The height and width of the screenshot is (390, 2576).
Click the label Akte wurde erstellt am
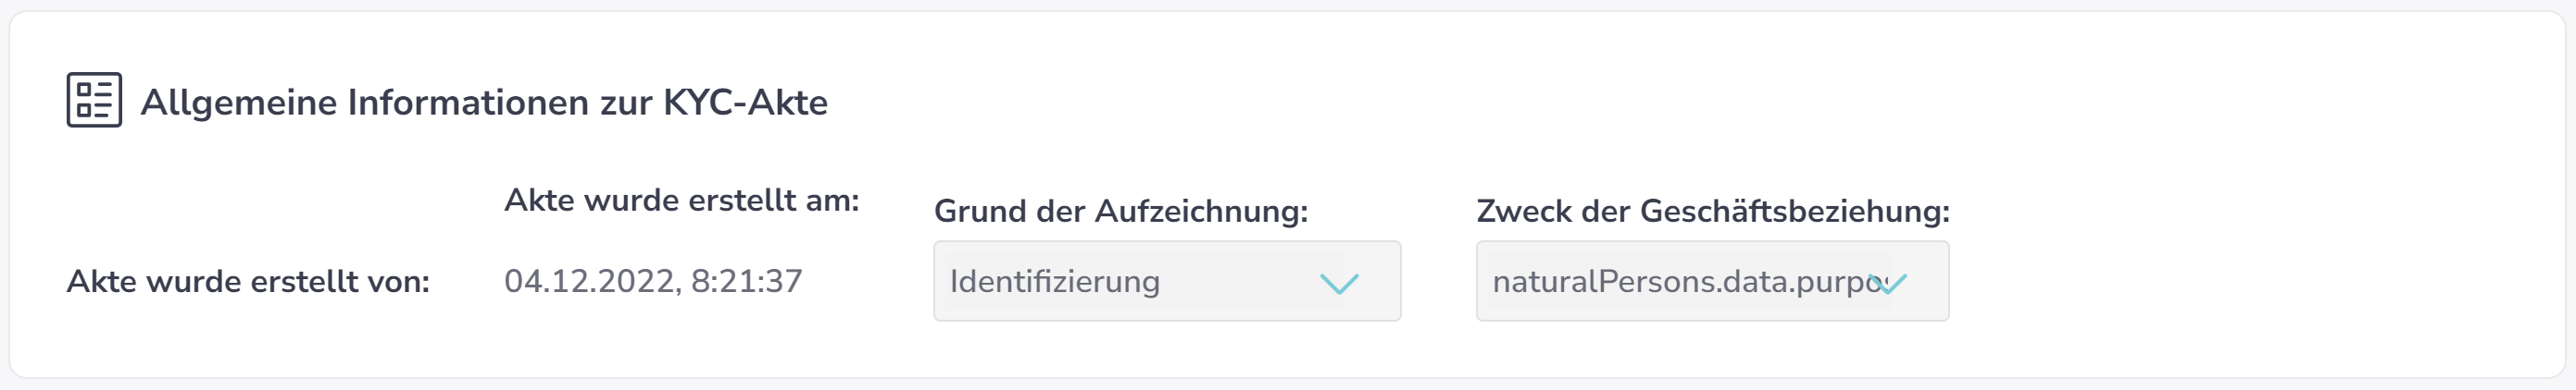(682, 201)
